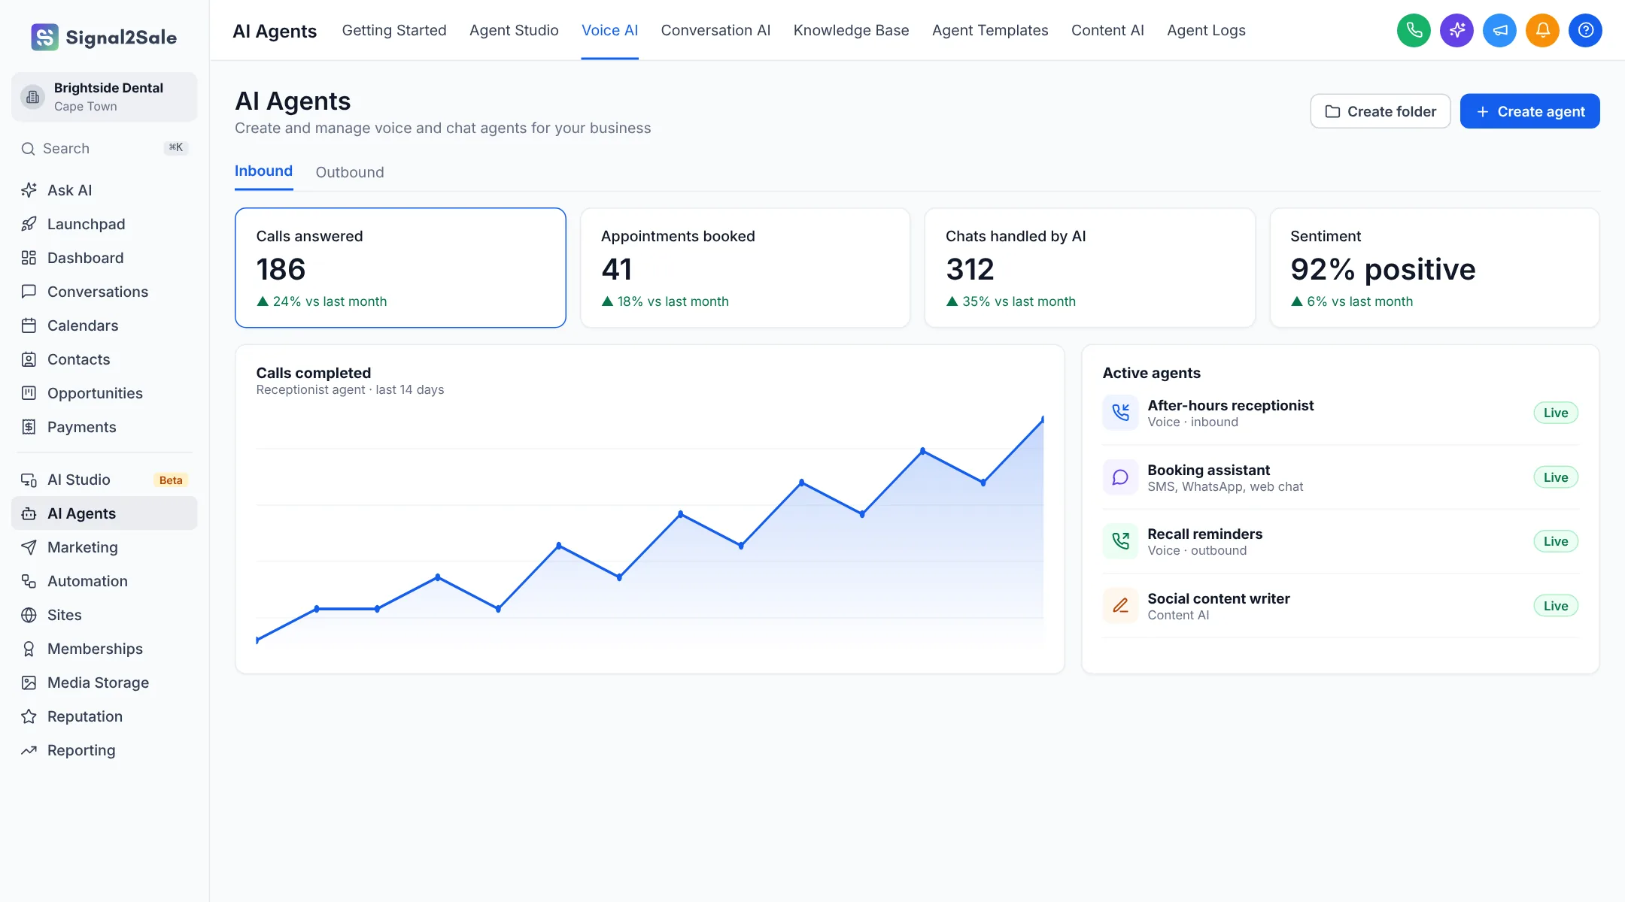The height and width of the screenshot is (902, 1625).
Task: Select the Calls answered stat card
Action: [400, 268]
